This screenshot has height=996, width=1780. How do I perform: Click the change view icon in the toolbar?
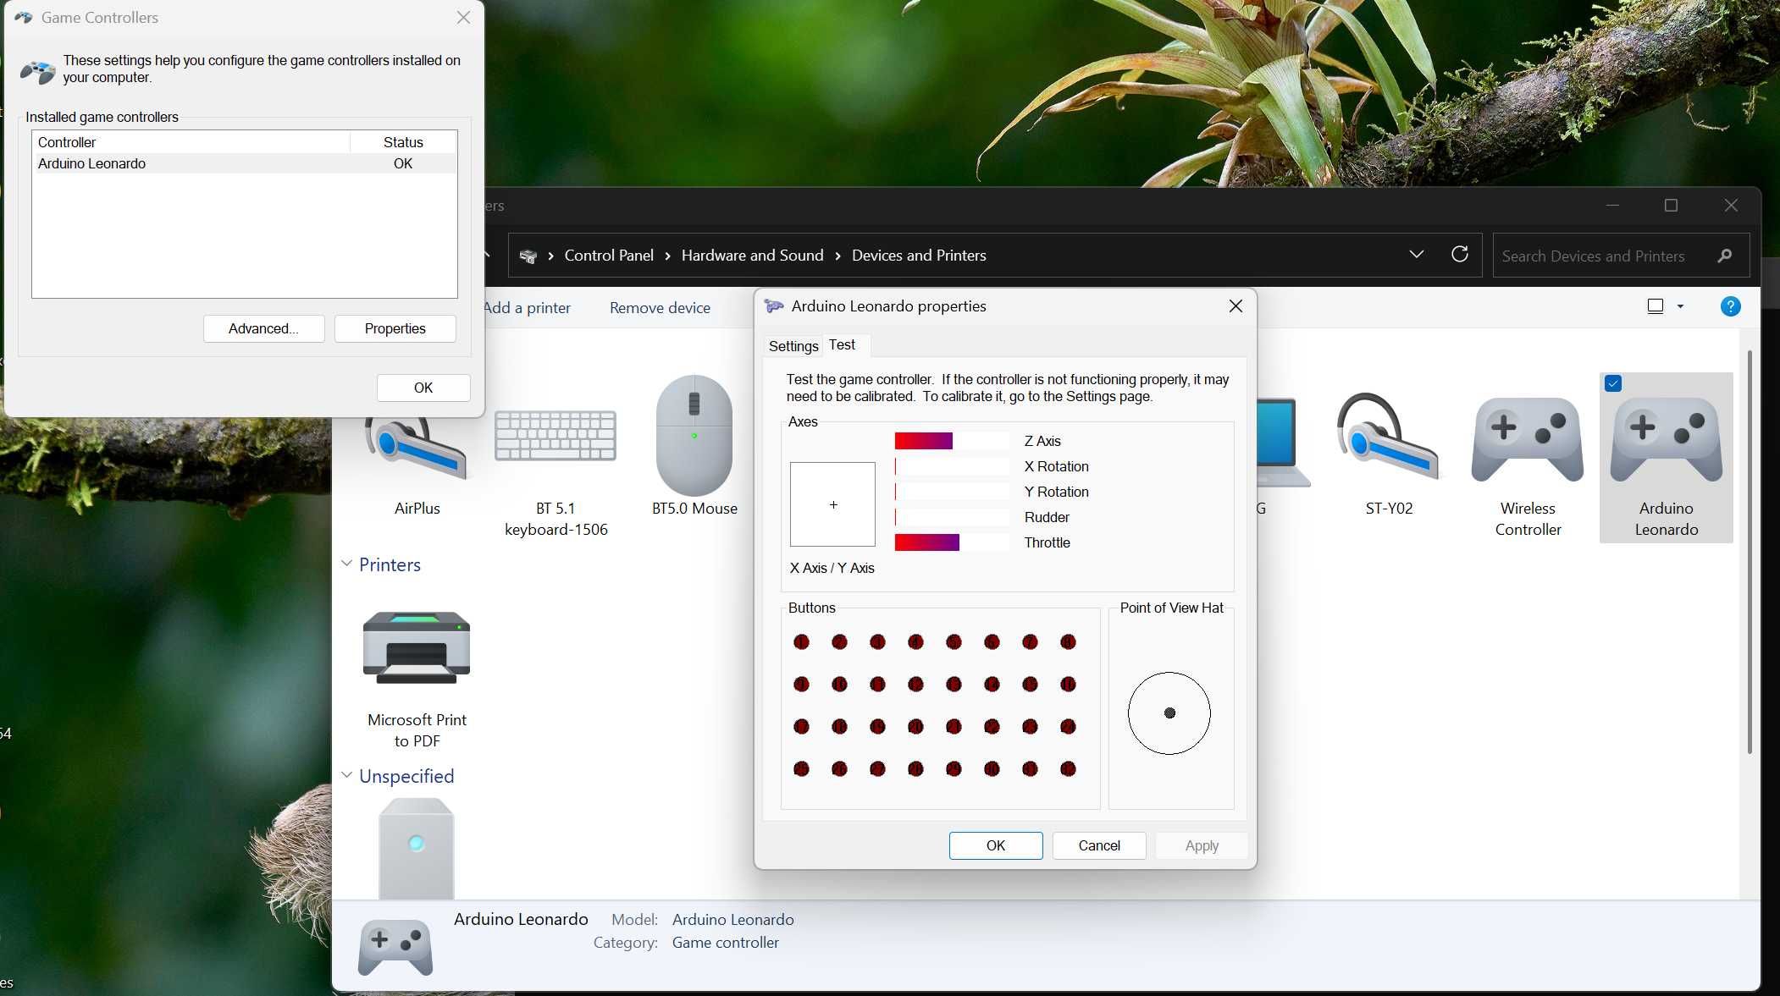tap(1656, 306)
